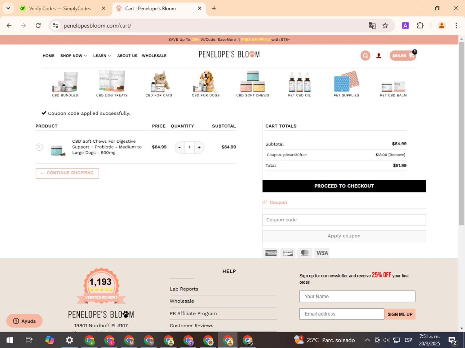This screenshot has width=465, height=348.
Task: Decrease the product quantity with minus
Action: (179, 147)
